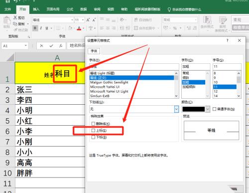Screen dimensions: 249x193
Task: Align text to top of cell
Action: point(102,19)
